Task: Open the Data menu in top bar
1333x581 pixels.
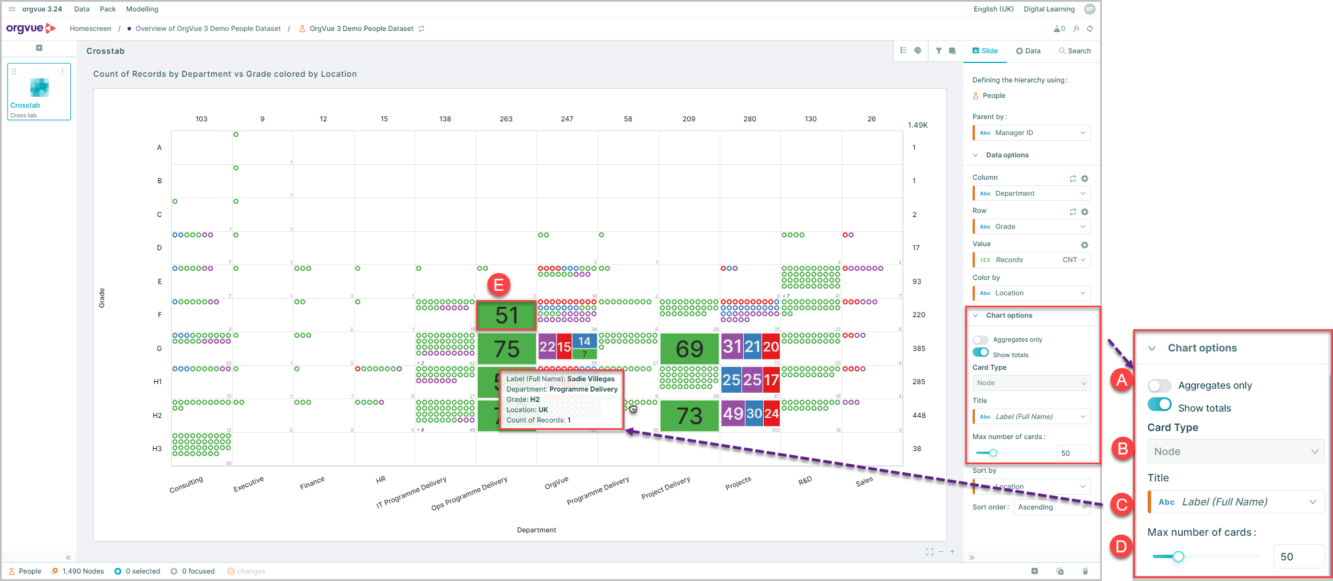Action: (x=82, y=9)
